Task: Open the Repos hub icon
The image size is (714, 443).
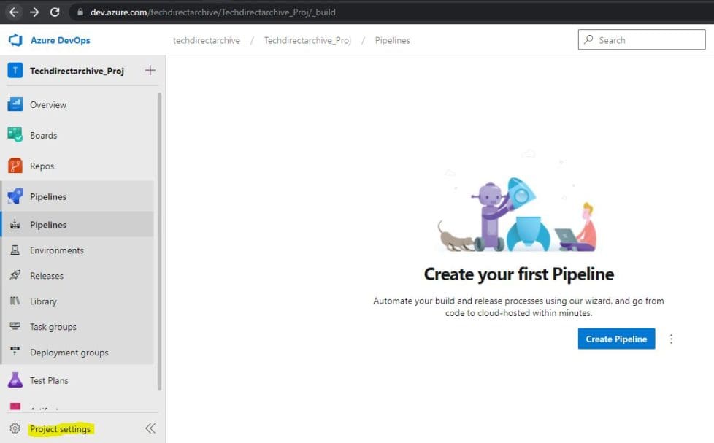Action: pos(15,166)
